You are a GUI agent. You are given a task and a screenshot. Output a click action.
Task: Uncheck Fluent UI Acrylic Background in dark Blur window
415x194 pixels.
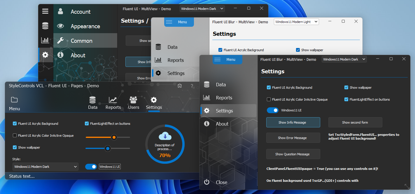coord(269,88)
